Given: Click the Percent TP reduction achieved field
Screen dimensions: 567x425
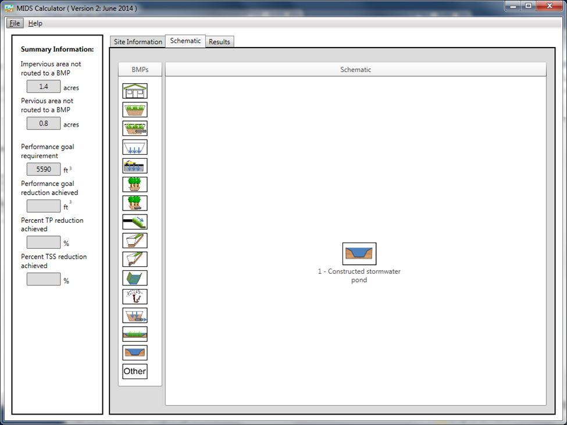Looking at the screenshot, I should (44, 242).
